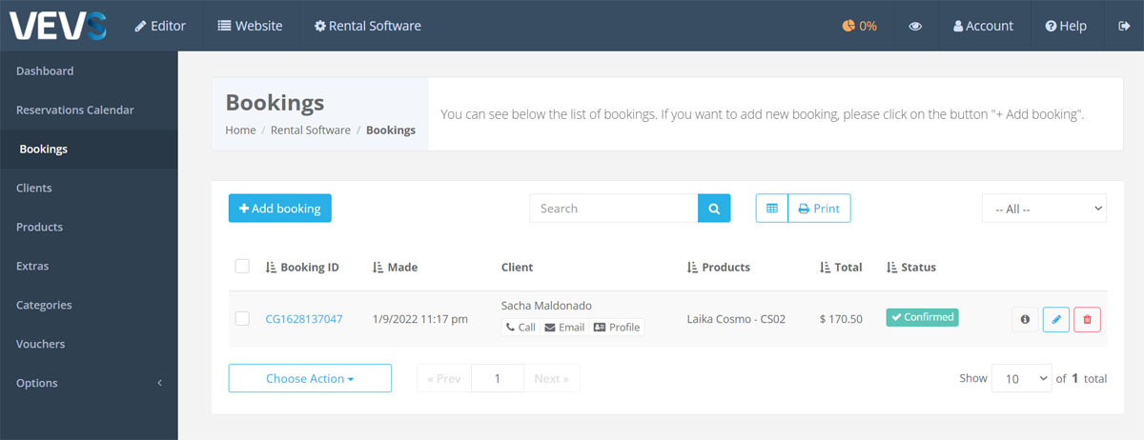The width and height of the screenshot is (1144, 440).
Task: Click the VEVS logo
Action: pyautogui.click(x=58, y=25)
